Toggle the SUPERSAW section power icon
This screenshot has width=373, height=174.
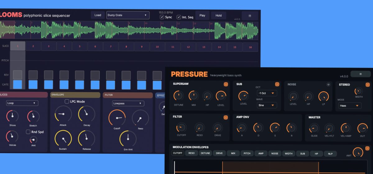(x=226, y=84)
